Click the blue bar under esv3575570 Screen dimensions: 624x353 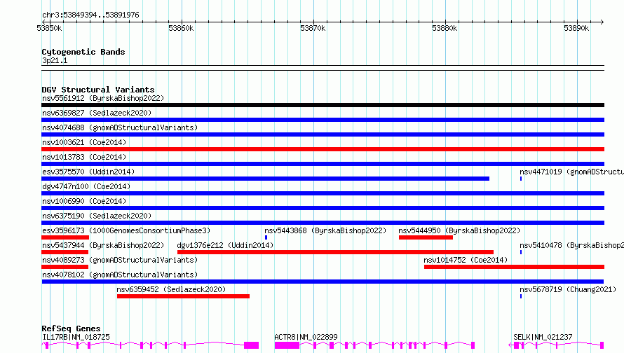pos(266,179)
